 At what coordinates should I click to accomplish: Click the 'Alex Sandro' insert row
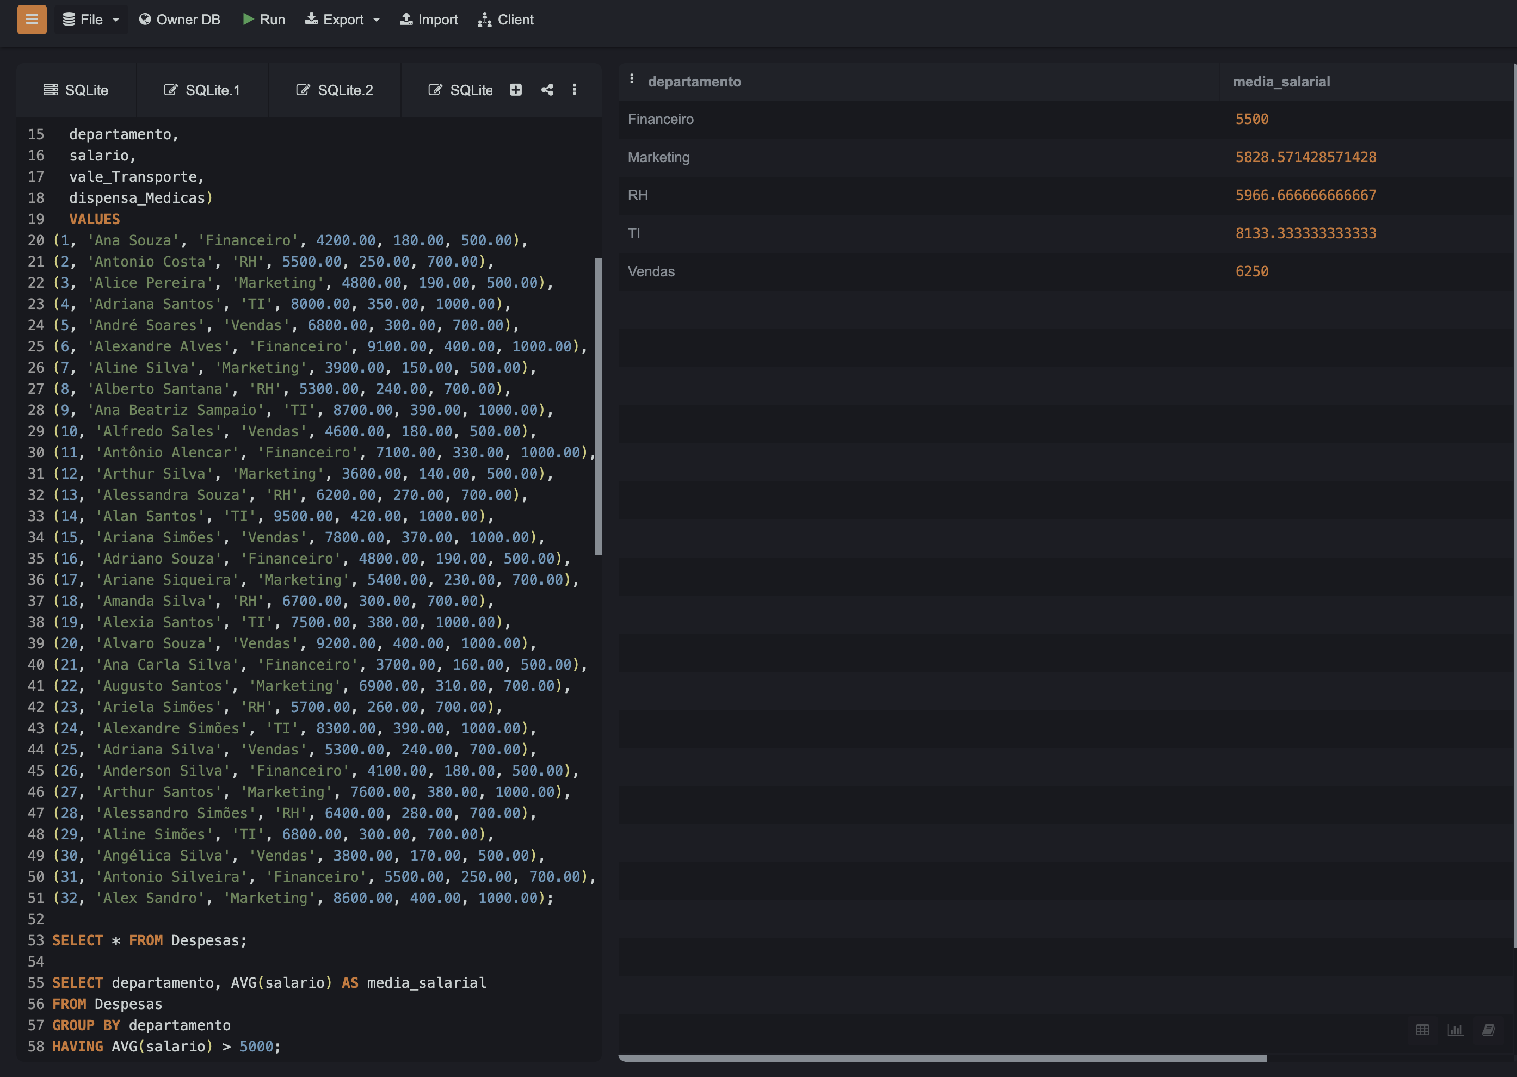pos(303,898)
